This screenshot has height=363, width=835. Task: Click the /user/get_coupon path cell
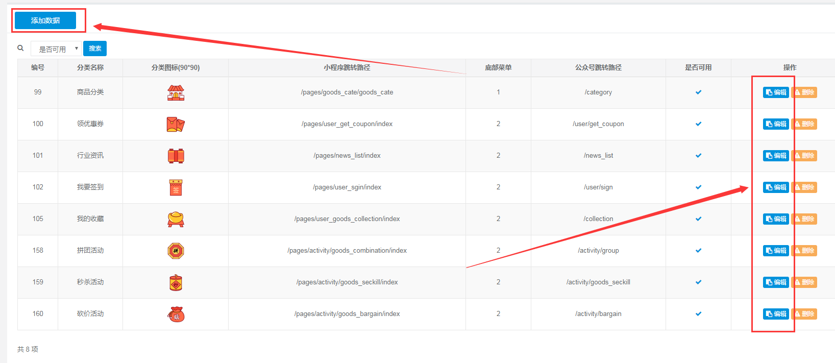(x=598, y=124)
